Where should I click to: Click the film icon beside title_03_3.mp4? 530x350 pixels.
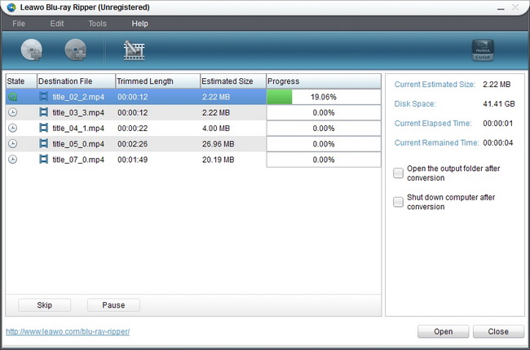(x=43, y=112)
